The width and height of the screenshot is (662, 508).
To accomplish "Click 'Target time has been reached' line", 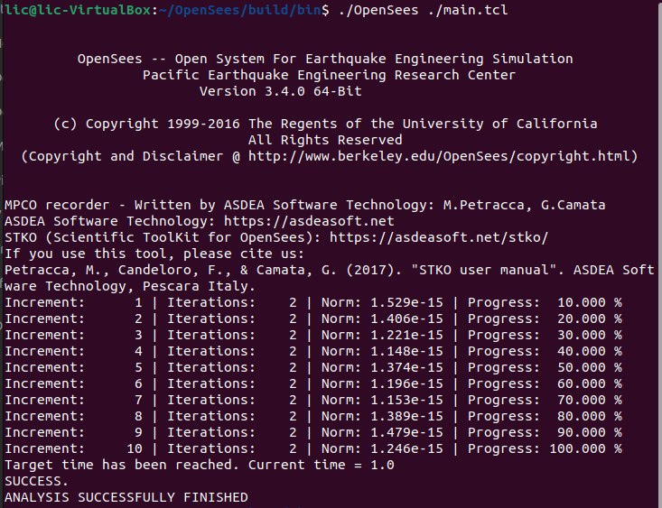I will (x=200, y=465).
